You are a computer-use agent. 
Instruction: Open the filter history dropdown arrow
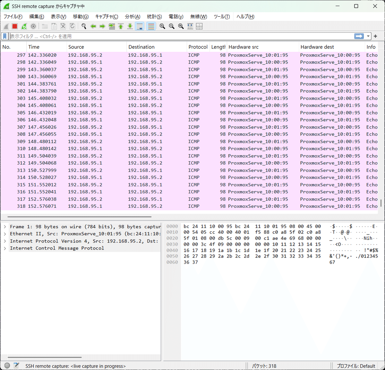pos(368,36)
